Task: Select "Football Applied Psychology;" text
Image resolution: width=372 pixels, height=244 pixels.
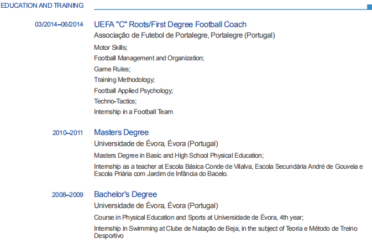Action: point(134,91)
